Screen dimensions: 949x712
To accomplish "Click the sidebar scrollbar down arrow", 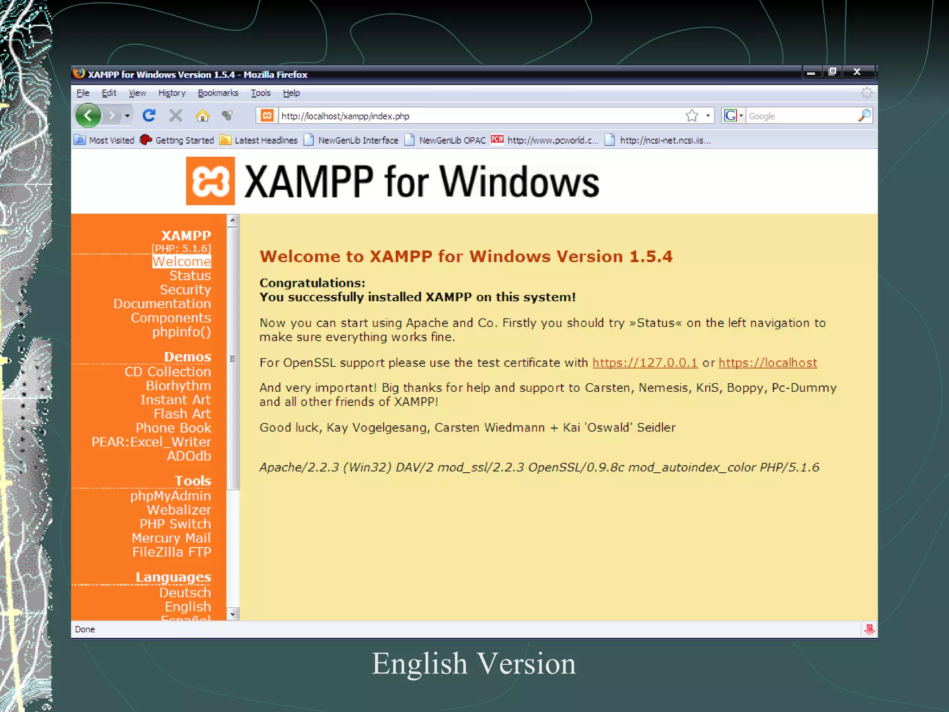I will pos(233,614).
